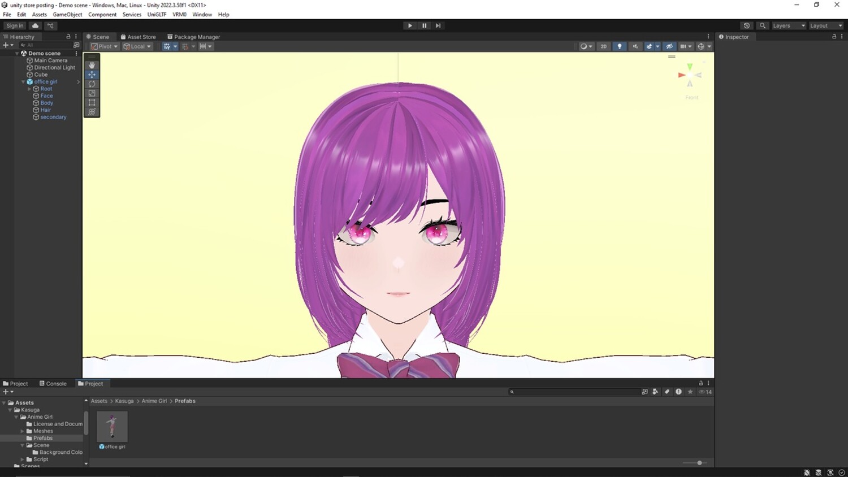This screenshot has height=477, width=848.
Task: Select the Rect tool
Action: pos(92,102)
